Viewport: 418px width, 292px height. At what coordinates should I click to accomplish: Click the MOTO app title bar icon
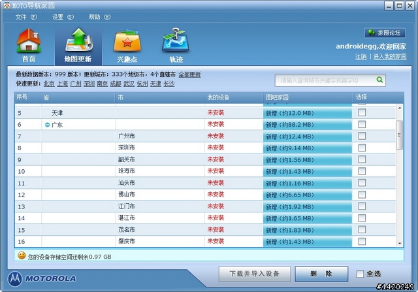click(x=7, y=6)
